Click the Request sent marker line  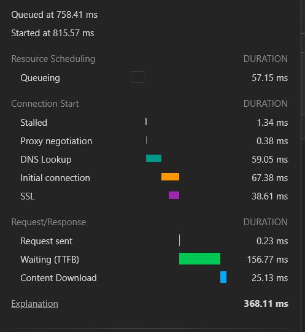(179, 241)
